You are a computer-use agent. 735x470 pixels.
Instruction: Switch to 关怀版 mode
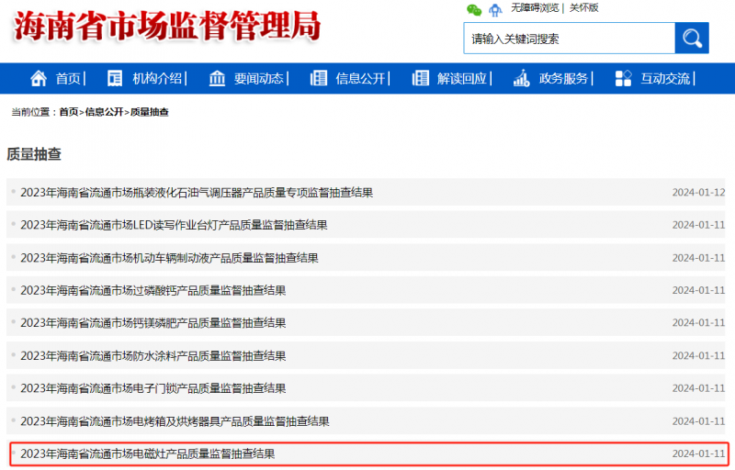pyautogui.click(x=584, y=8)
